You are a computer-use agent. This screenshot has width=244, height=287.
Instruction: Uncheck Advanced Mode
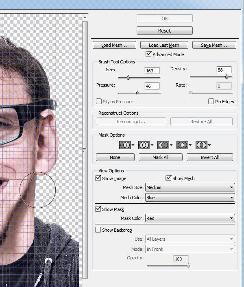pos(148,54)
